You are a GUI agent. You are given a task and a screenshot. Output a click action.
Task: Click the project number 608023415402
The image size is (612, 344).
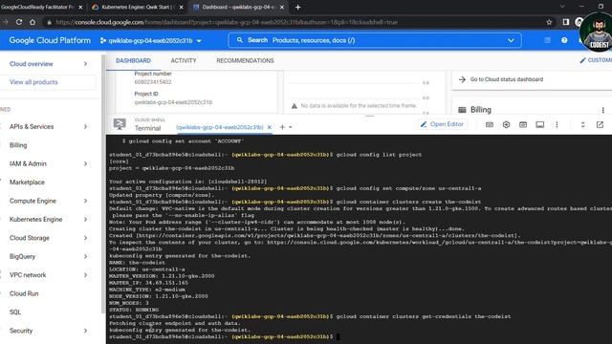pyautogui.click(x=153, y=82)
